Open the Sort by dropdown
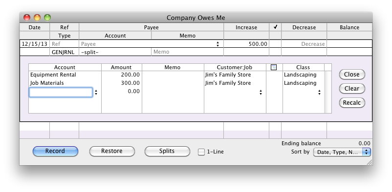Viewport: 392px width, 192px height. tap(342, 152)
